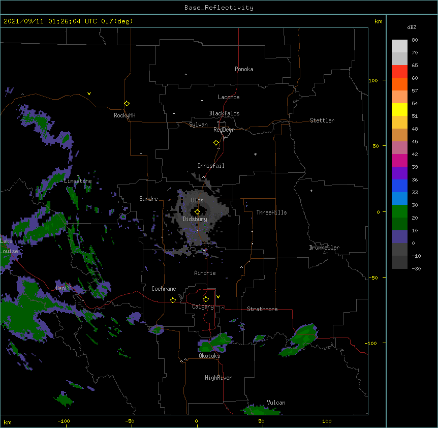The width and height of the screenshot is (438, 428).
Task: Click the -30 value on the dBZ legend
Action: coord(416,268)
